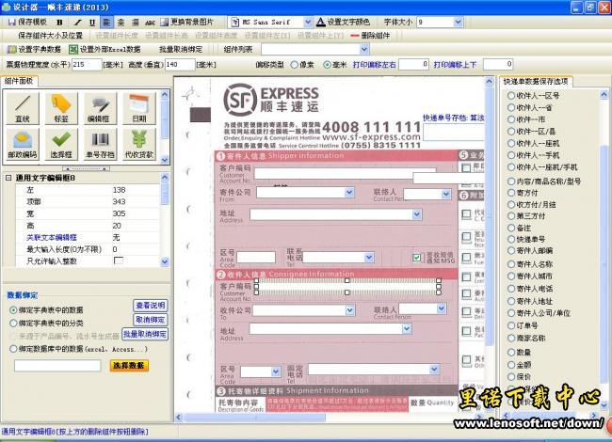Image resolution: width=612 pixels, height=442 pixels.
Task: Select the 选择框 checkbox component
Action: pos(61,144)
